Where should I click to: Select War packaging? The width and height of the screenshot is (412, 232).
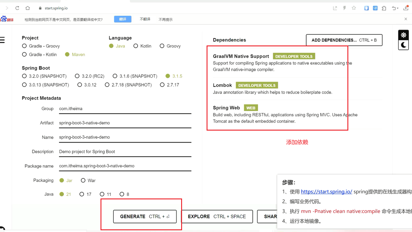[x=83, y=180]
